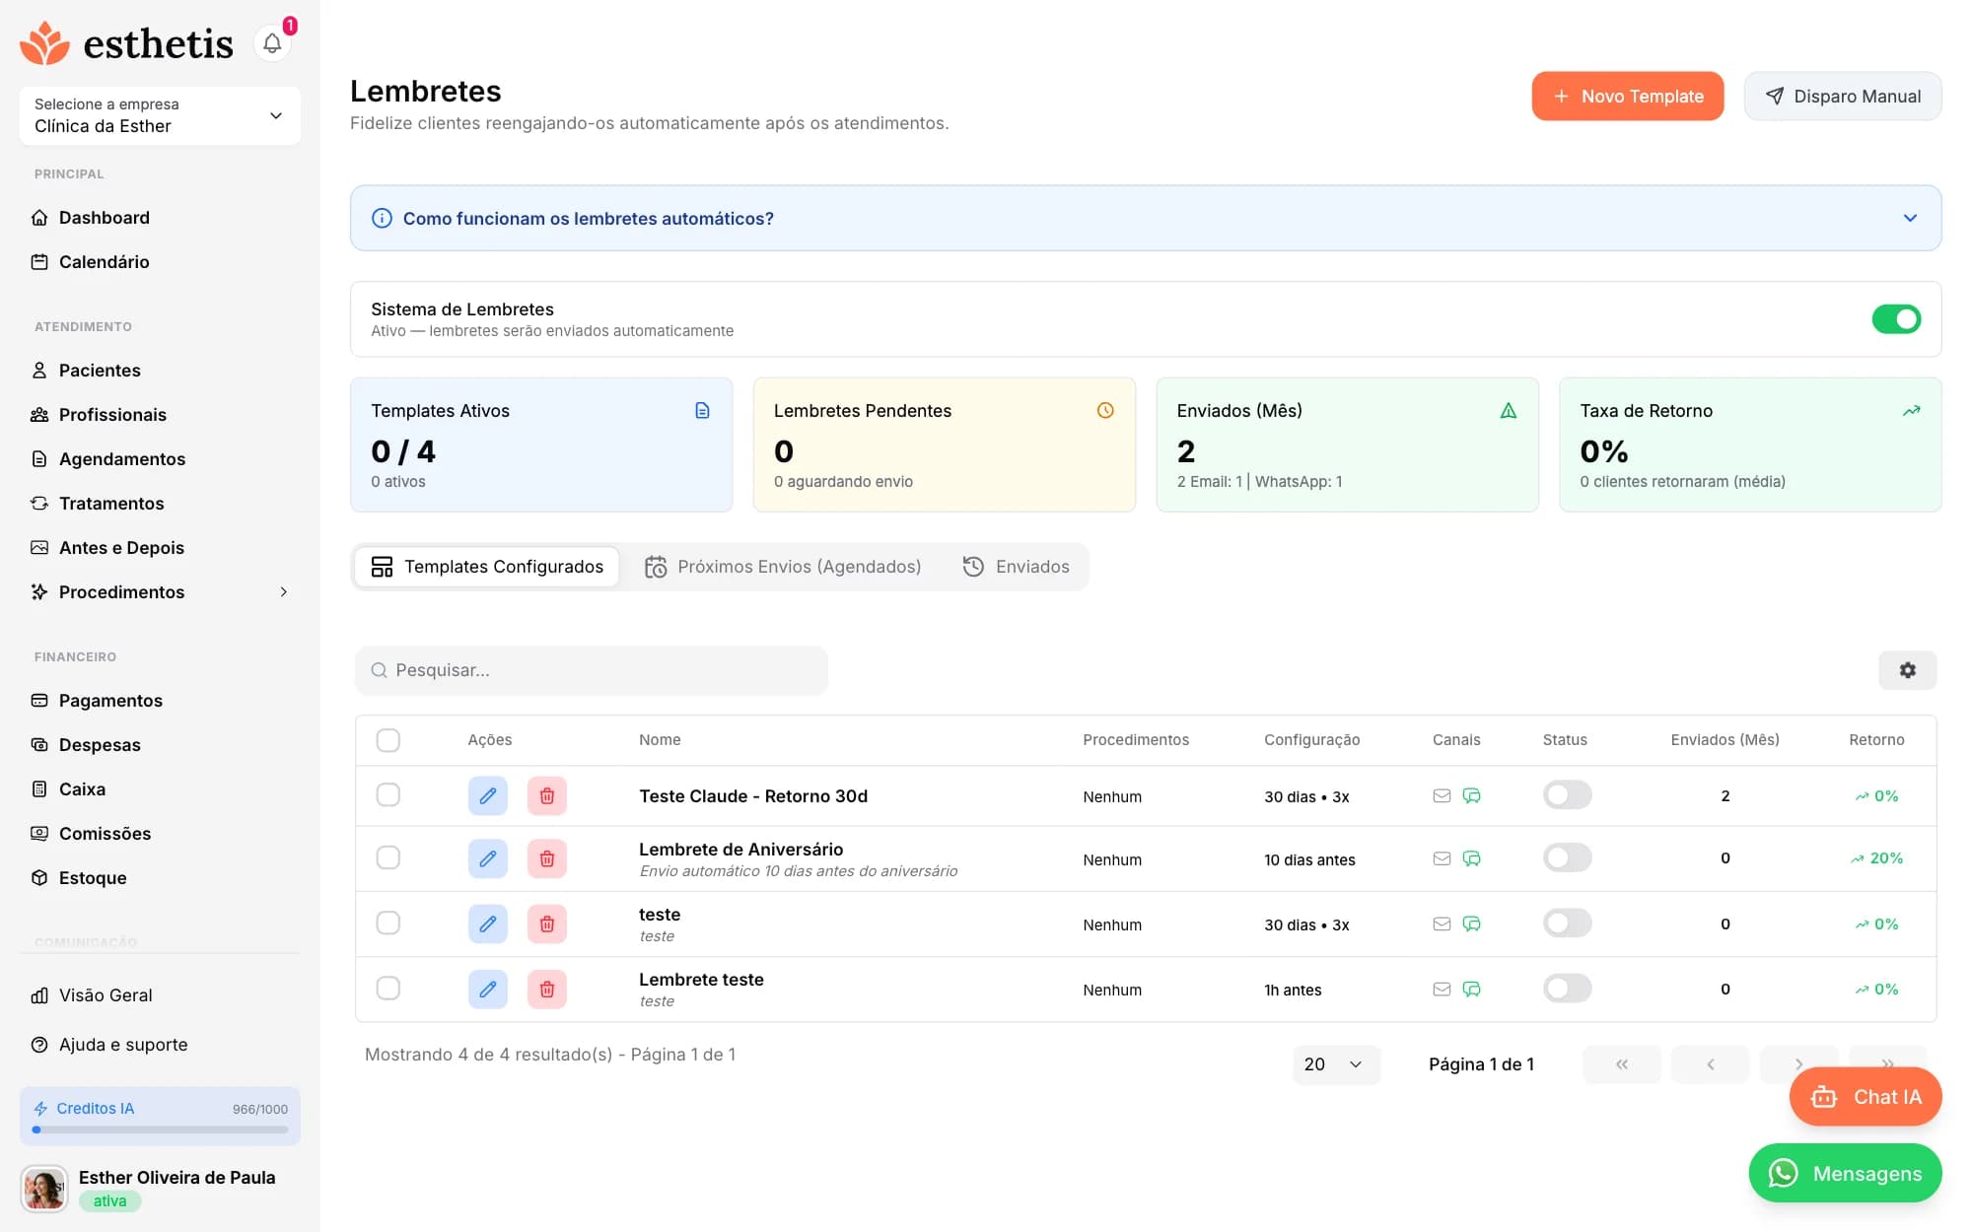Enable the Lembrete de Aniversário status toggle

tap(1567, 857)
